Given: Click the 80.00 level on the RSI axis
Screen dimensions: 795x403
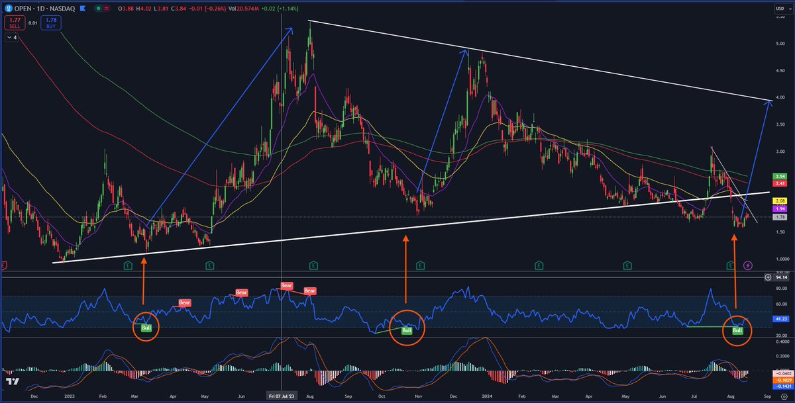Looking at the screenshot, I should (780, 289).
